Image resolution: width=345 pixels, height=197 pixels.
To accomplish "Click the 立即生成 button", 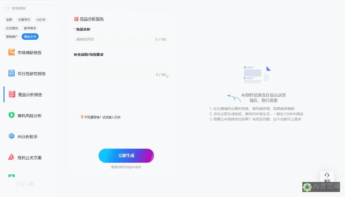I will click(x=126, y=156).
